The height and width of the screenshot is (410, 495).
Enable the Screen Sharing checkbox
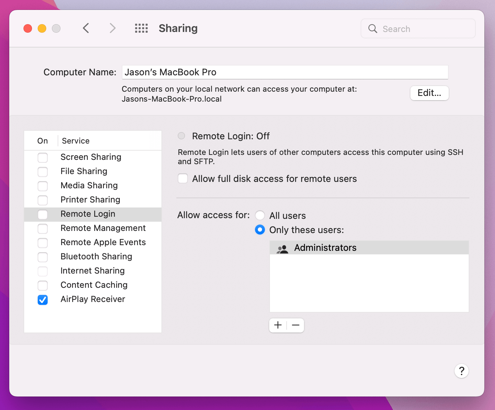[43, 157]
